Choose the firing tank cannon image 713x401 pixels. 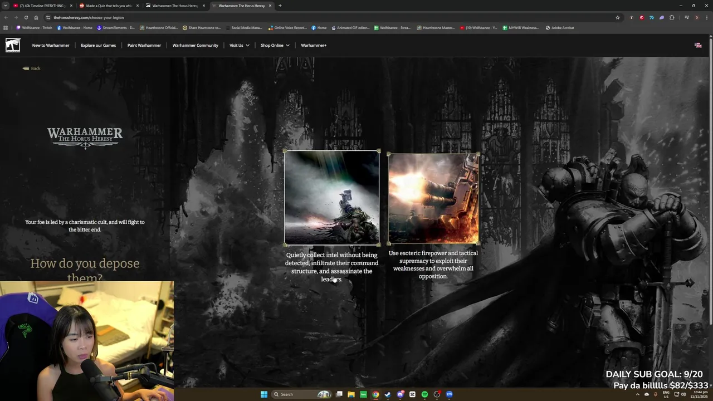pyautogui.click(x=433, y=199)
